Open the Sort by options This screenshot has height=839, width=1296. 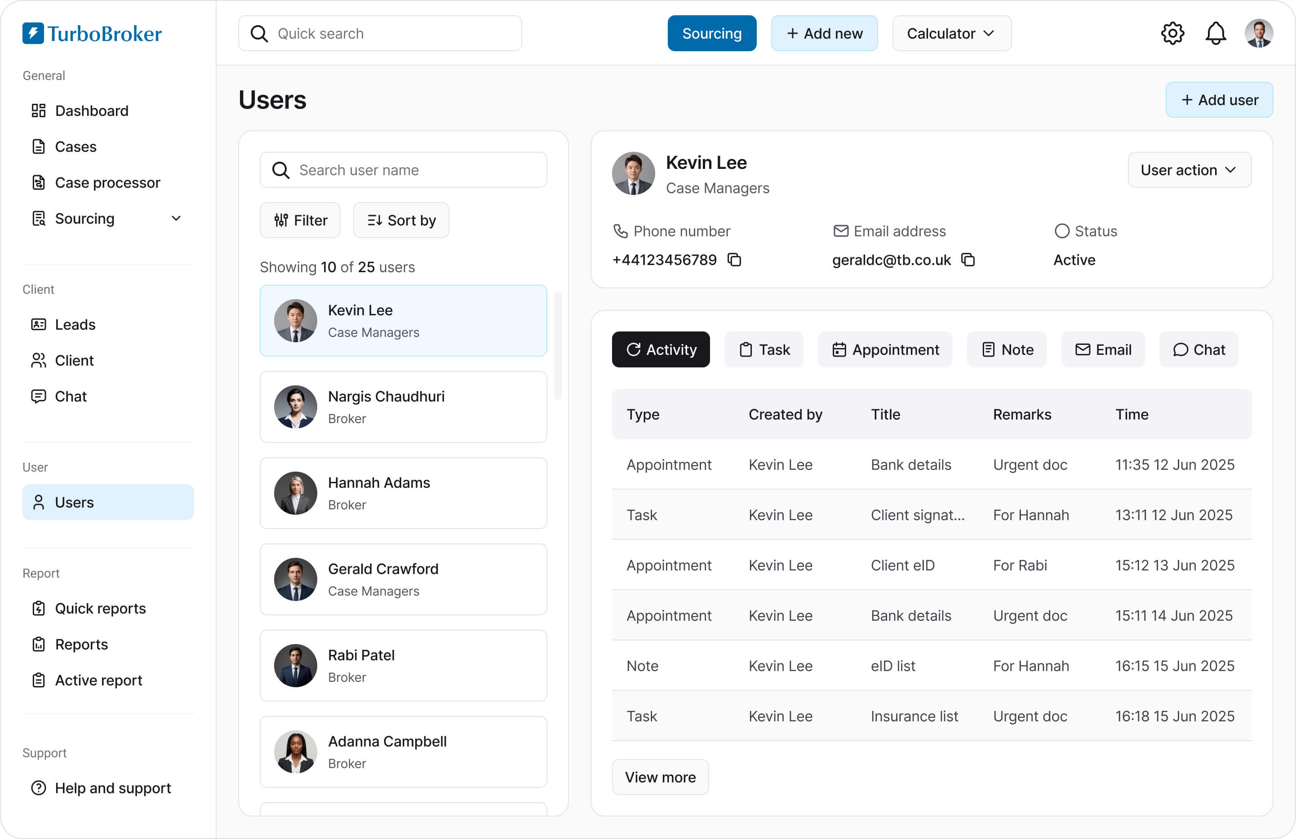coord(401,221)
